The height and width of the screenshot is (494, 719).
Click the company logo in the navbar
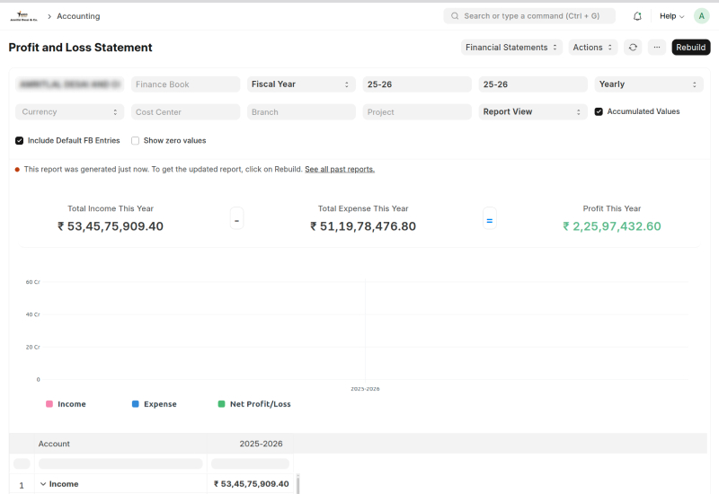click(23, 16)
